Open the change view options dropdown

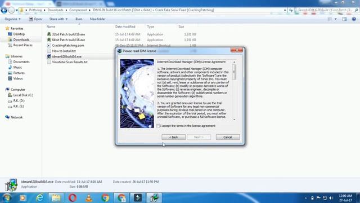coord(336,19)
